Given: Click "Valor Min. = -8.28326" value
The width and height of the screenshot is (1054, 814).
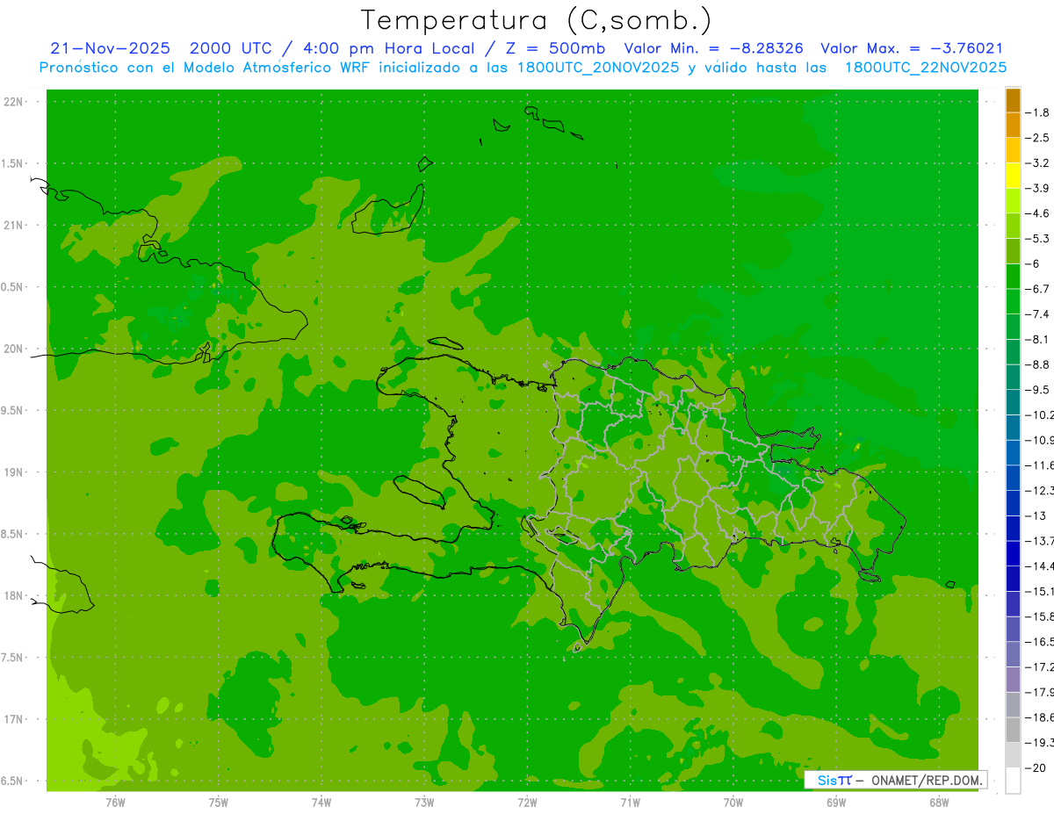Looking at the screenshot, I should pyautogui.click(x=713, y=48).
